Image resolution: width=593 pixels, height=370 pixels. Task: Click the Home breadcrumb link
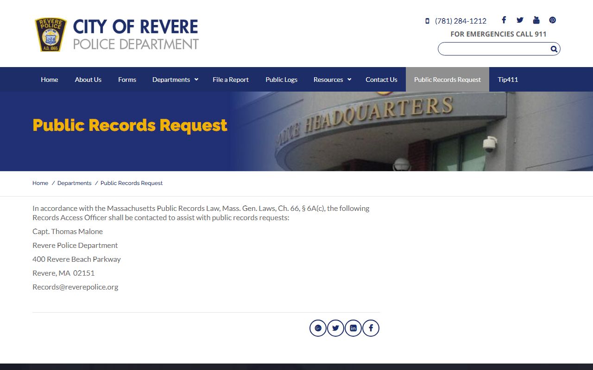click(40, 183)
